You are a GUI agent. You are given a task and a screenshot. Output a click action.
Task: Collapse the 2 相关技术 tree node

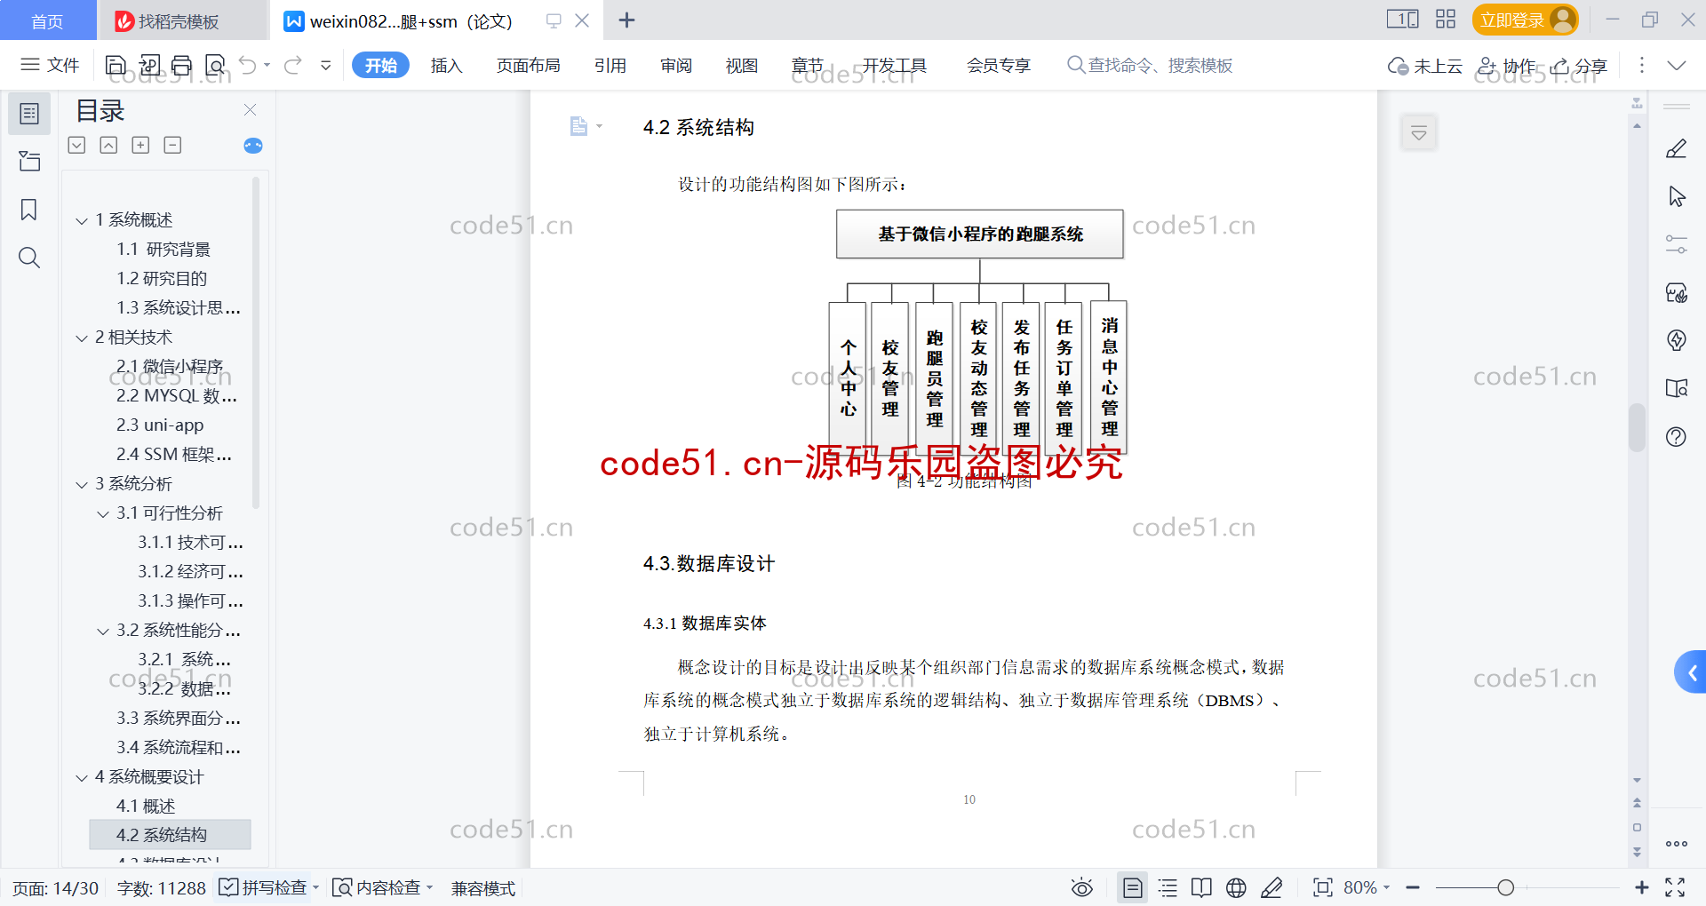click(x=82, y=338)
